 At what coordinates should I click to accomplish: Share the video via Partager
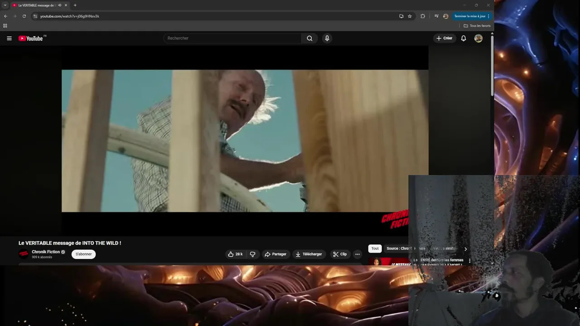click(x=275, y=254)
